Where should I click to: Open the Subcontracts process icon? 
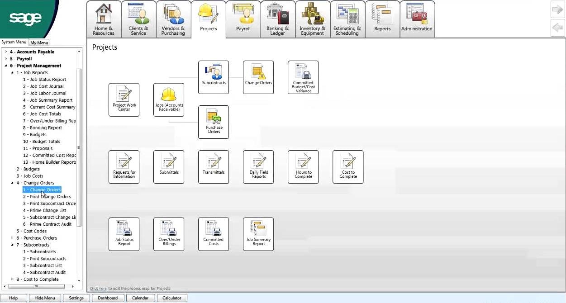(x=214, y=77)
